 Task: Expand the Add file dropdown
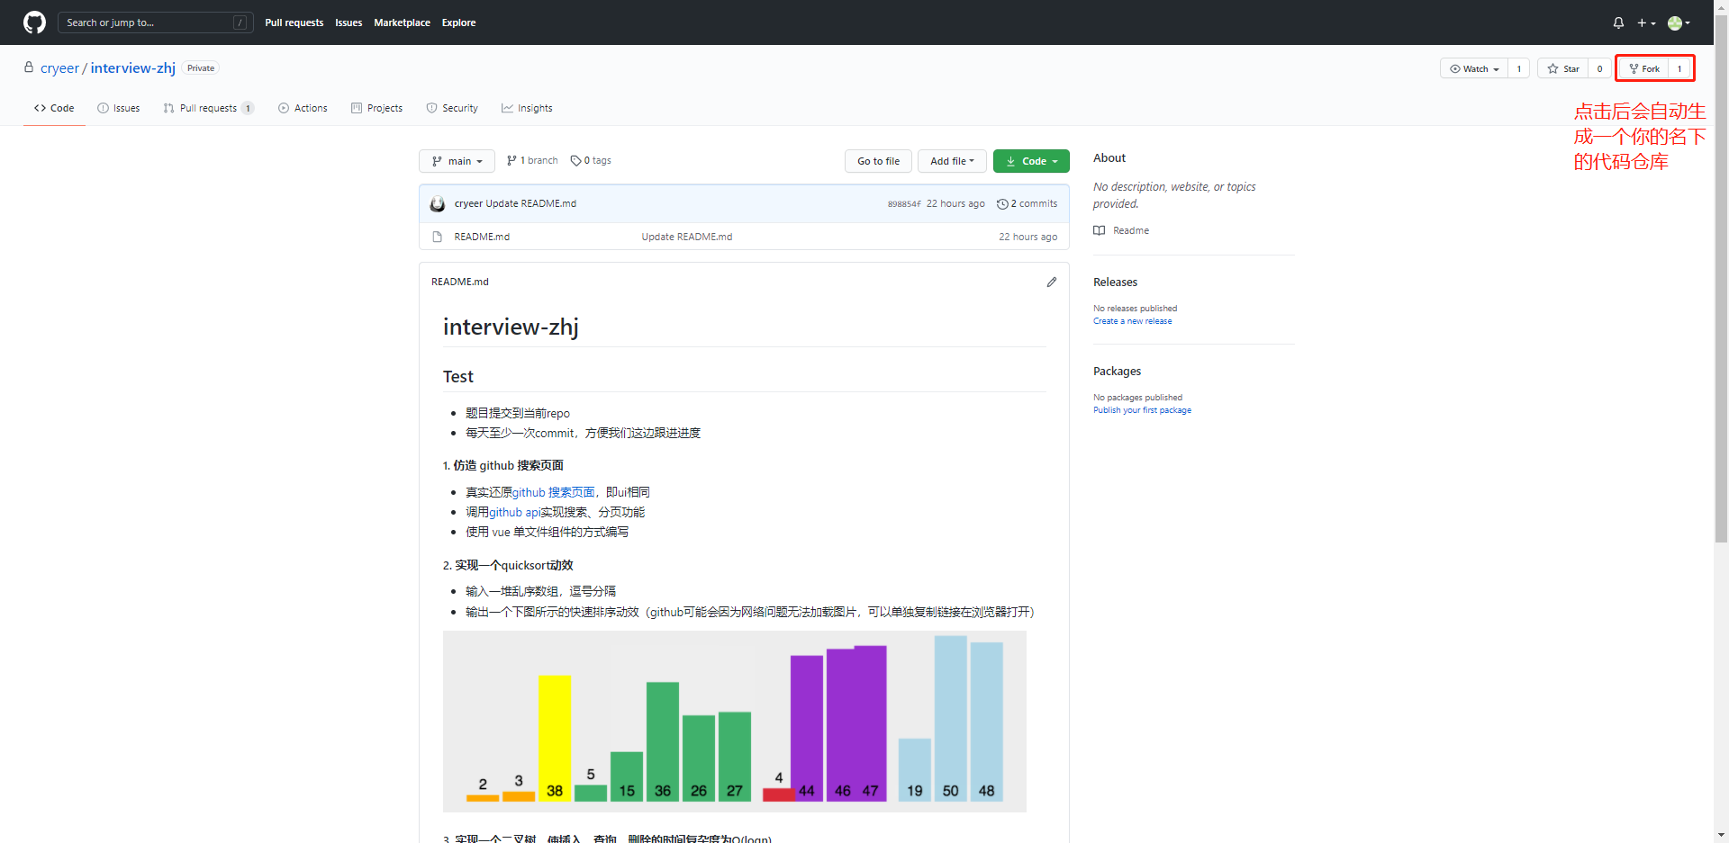tap(952, 161)
